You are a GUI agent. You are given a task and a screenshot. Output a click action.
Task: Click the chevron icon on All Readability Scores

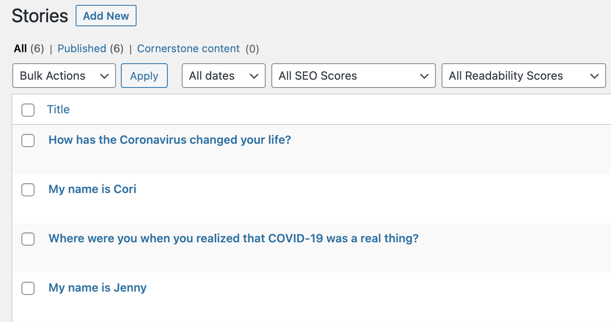click(x=595, y=76)
